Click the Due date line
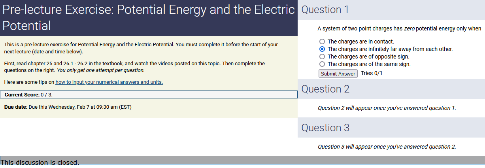485x168 pixels. click(68, 107)
